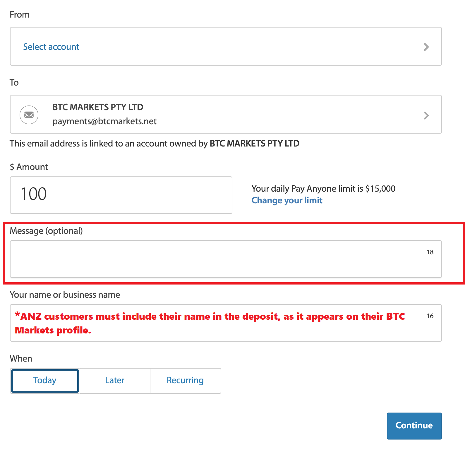Click the chevron arrow in payee row

point(426,115)
